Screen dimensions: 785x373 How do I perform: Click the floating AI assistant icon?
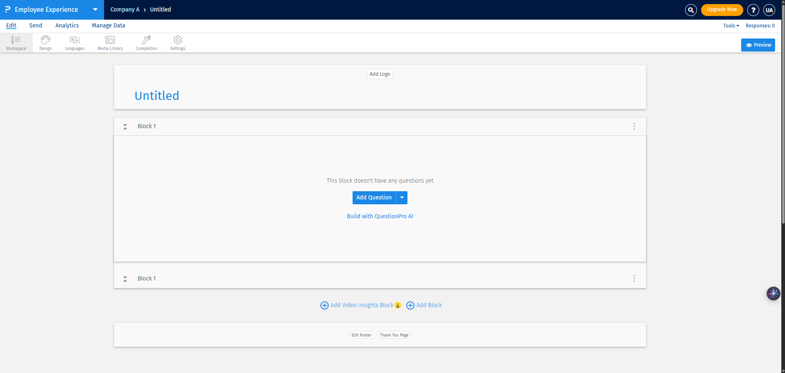coord(773,294)
